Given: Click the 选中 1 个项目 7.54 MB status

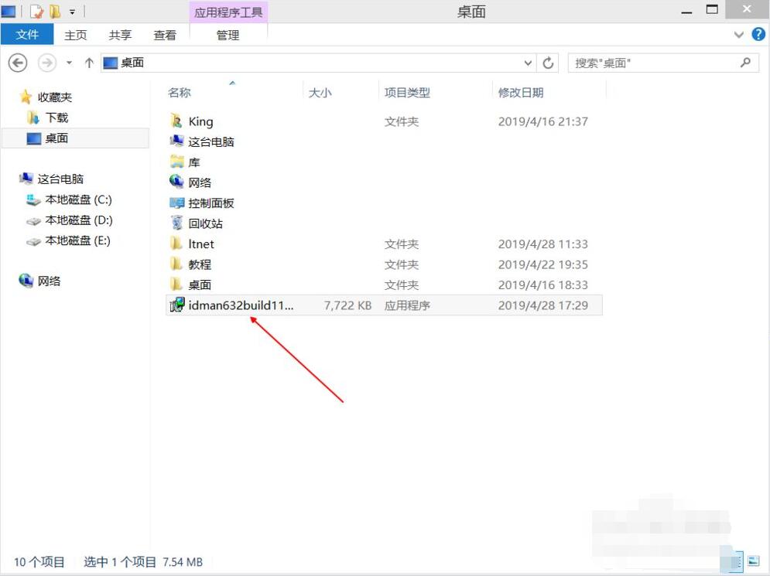Looking at the screenshot, I should (x=143, y=562).
